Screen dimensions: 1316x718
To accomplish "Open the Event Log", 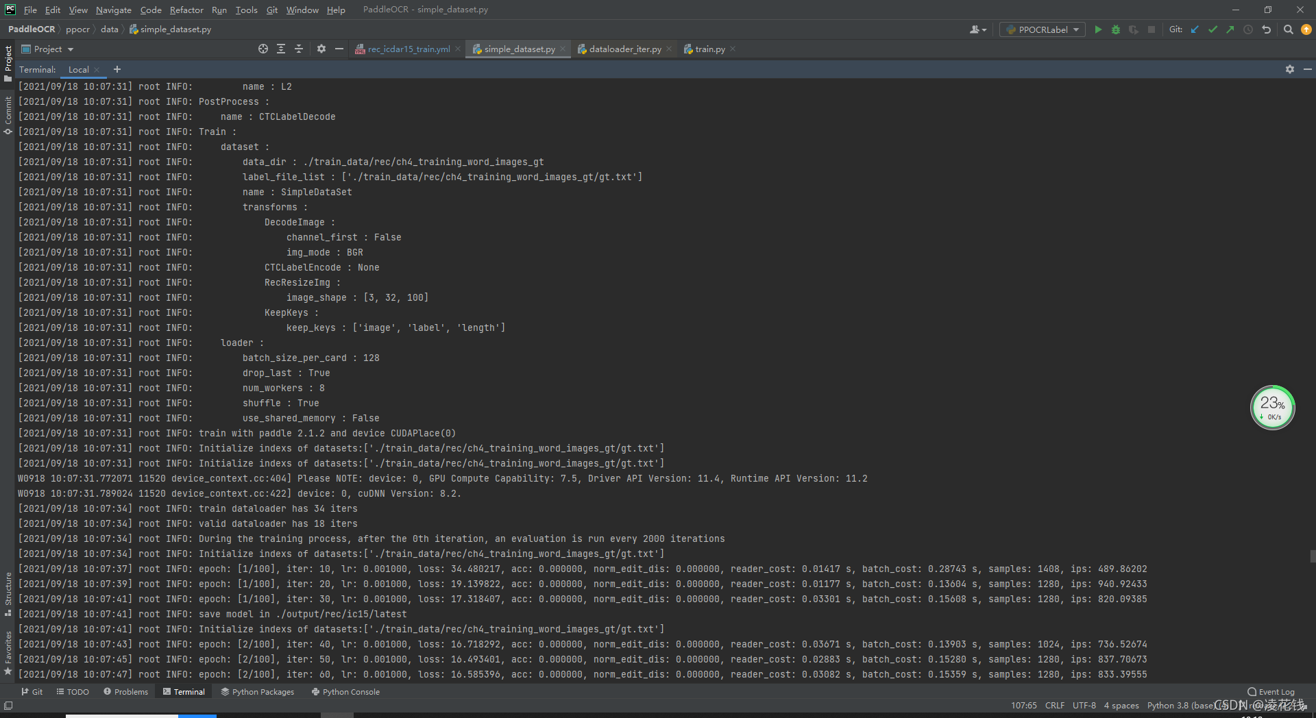I will click(1271, 692).
